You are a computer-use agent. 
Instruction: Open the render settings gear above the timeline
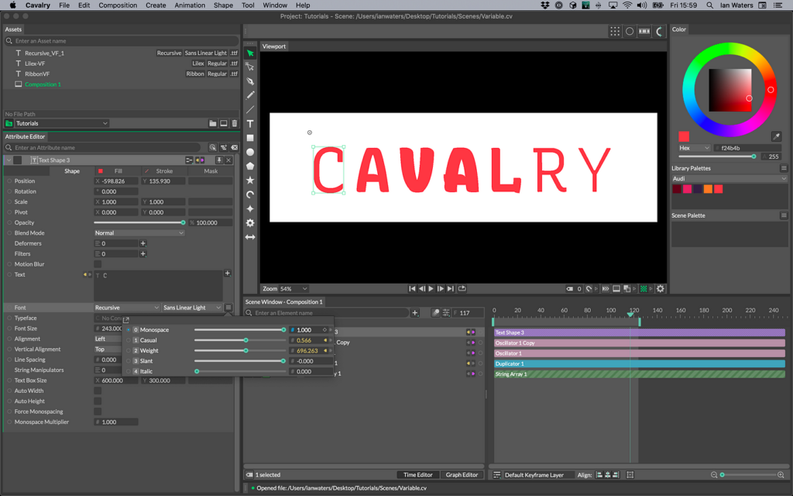click(x=660, y=288)
